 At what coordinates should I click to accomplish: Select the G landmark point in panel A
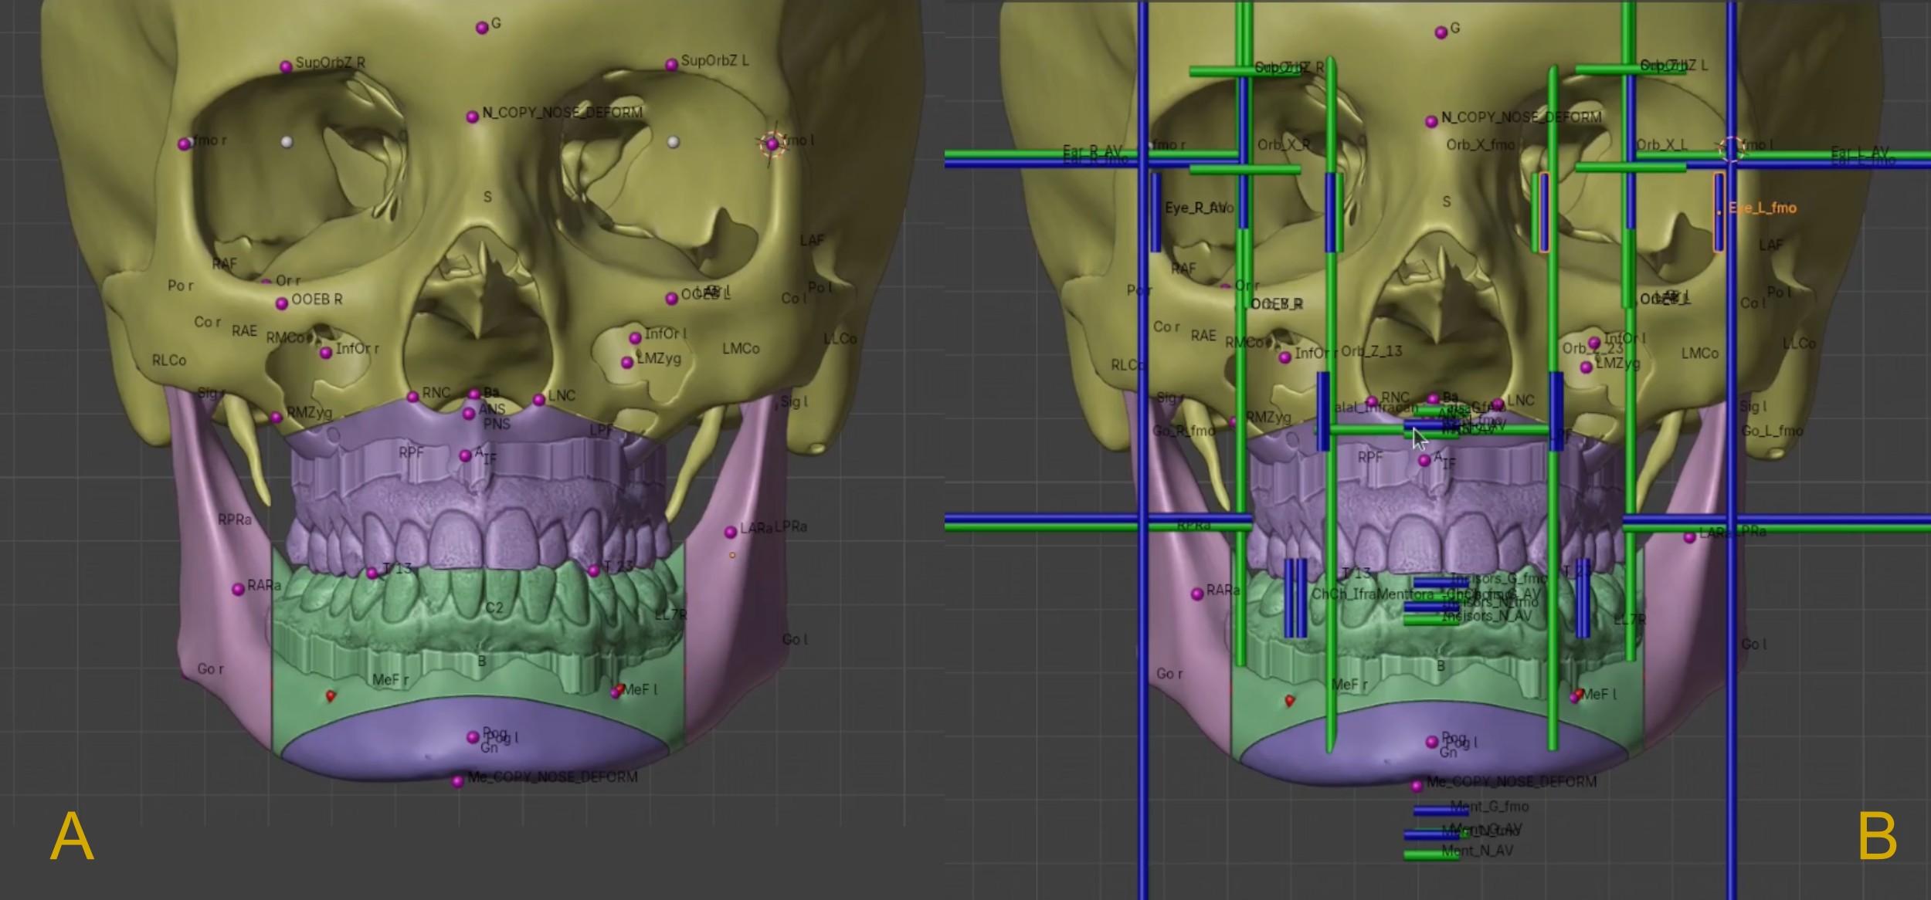(x=482, y=28)
